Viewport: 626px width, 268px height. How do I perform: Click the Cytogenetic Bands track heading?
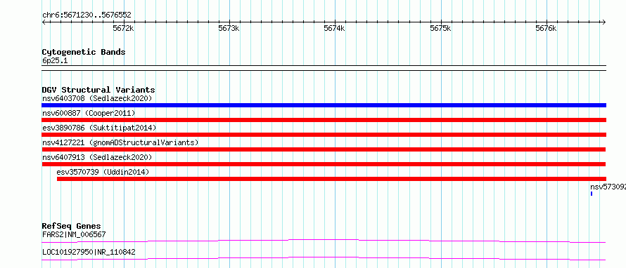tap(84, 52)
